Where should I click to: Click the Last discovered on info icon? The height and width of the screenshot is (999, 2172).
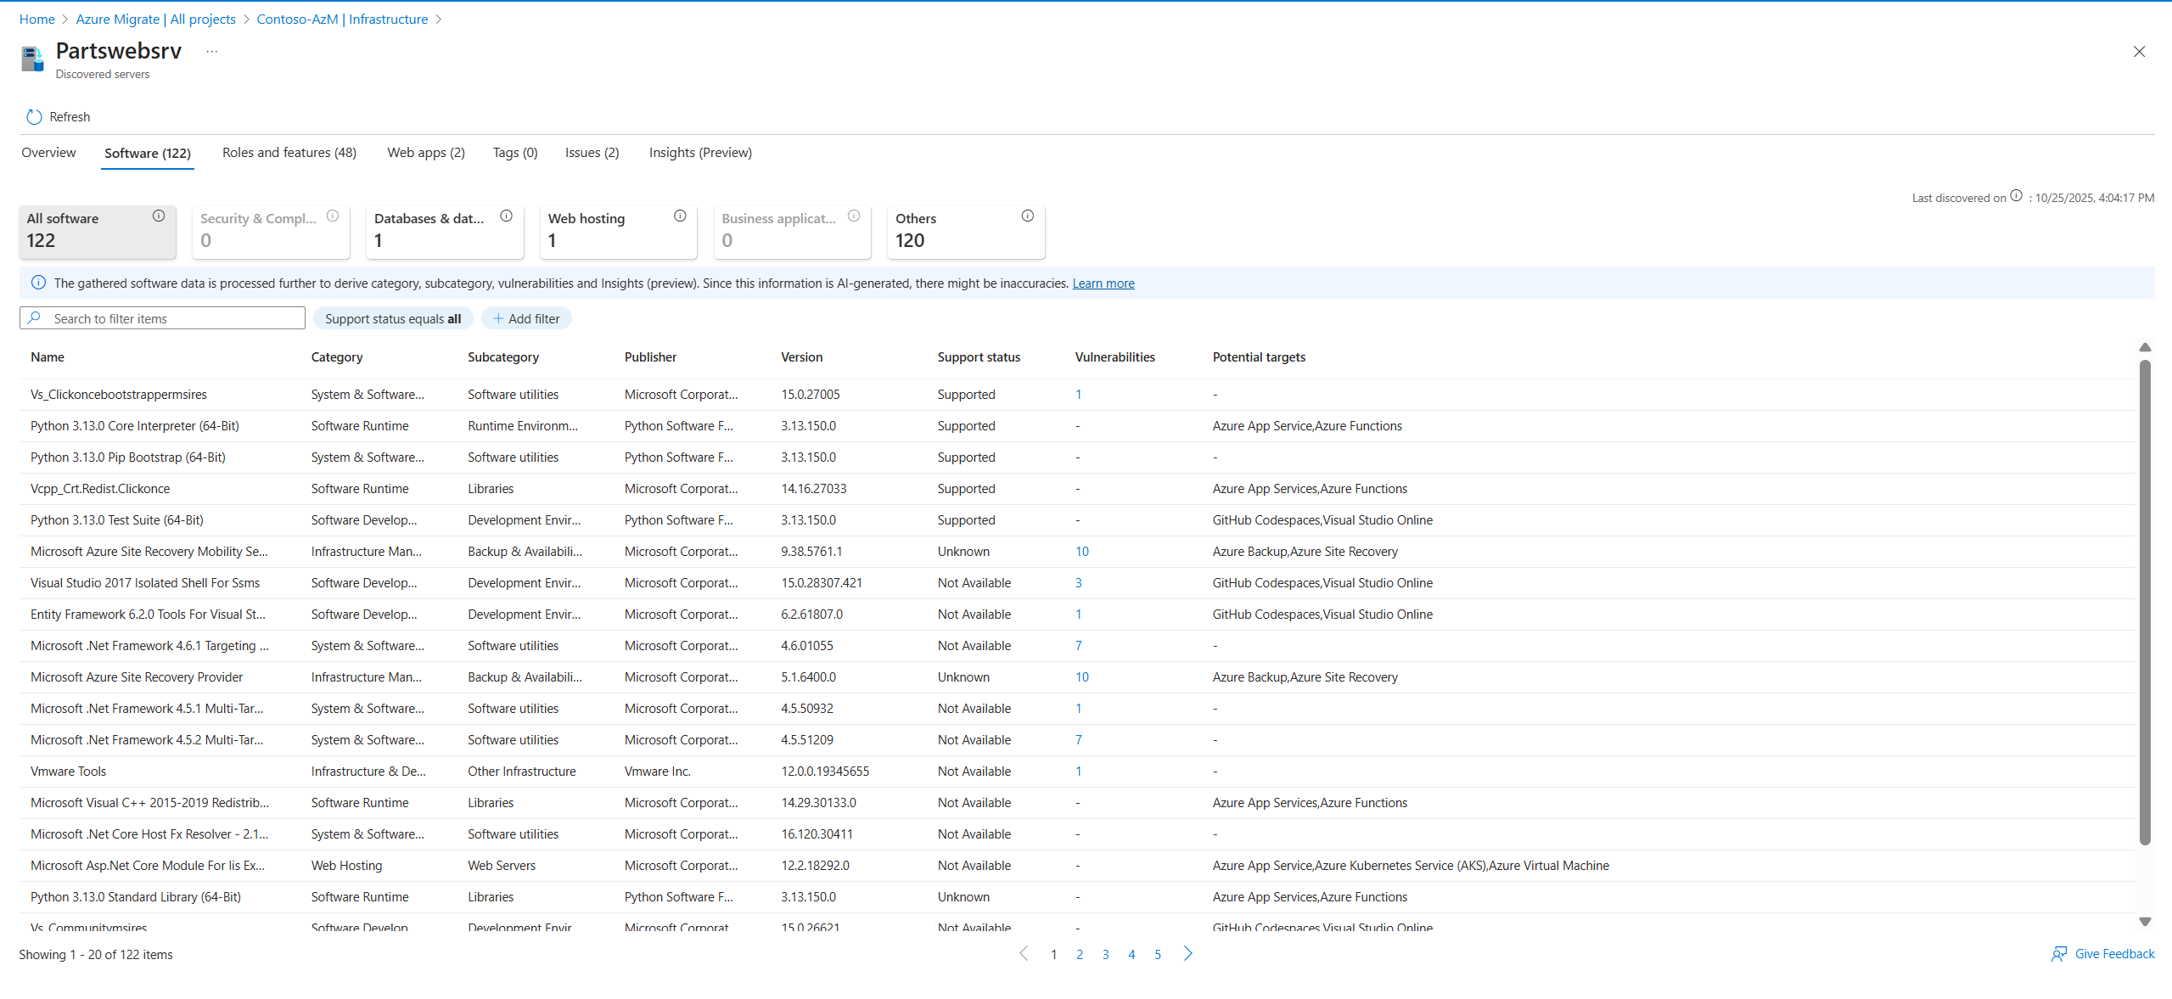[x=2016, y=196]
